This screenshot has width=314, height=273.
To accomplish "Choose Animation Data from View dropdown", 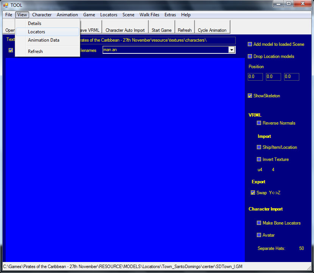I will click(x=47, y=40).
